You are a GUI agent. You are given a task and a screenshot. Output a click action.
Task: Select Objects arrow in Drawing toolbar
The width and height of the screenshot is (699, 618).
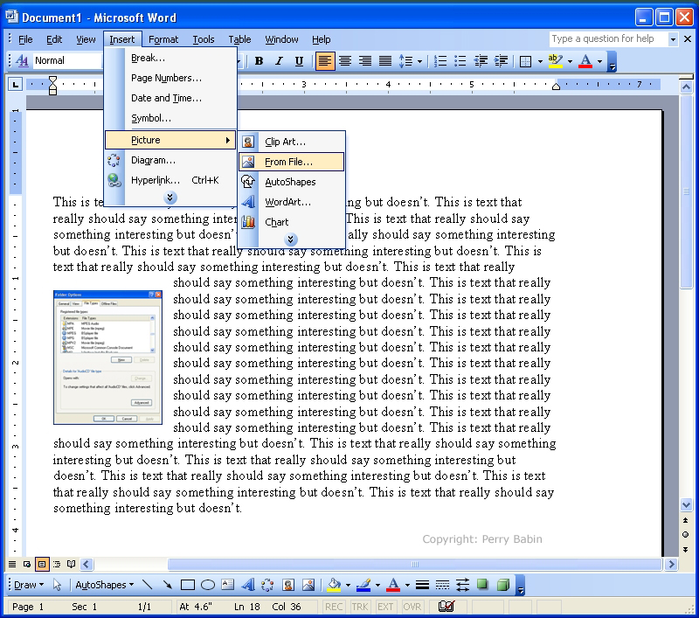point(57,585)
